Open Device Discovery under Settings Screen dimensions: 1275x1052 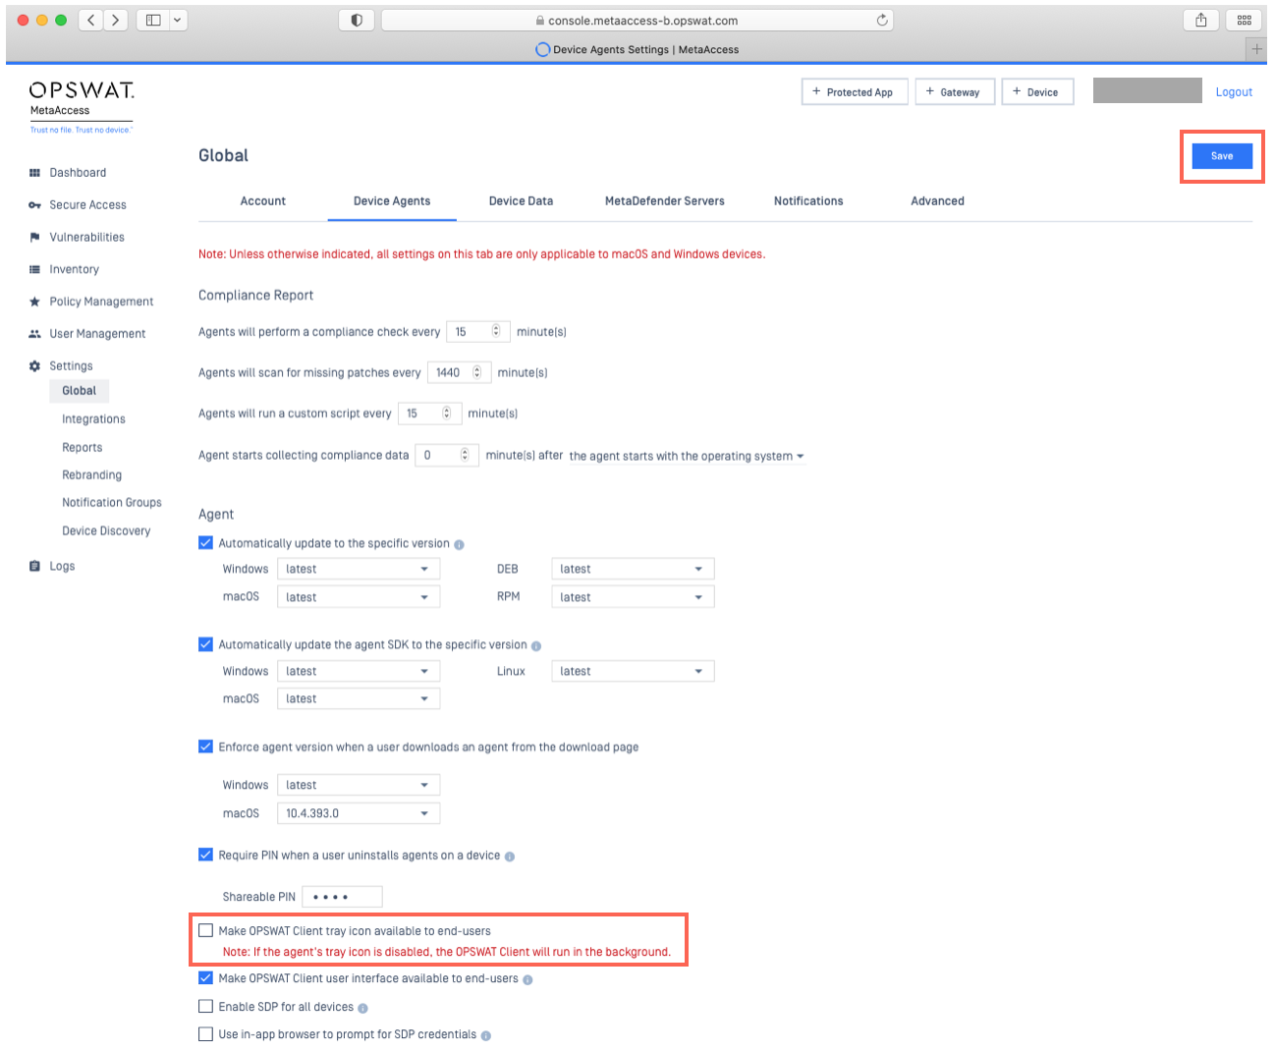click(x=106, y=531)
